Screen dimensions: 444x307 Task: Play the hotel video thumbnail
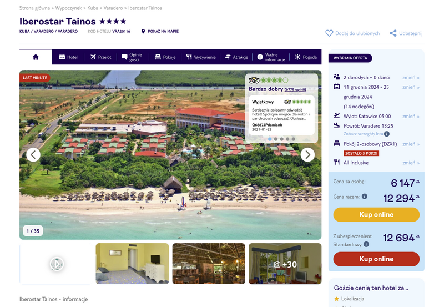pyautogui.click(x=57, y=264)
